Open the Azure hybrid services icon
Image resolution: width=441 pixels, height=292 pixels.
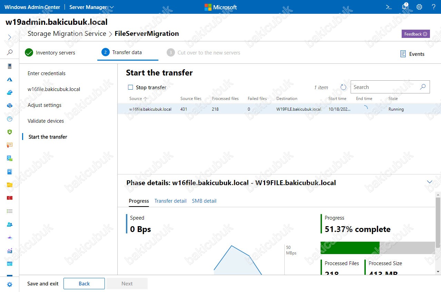pyautogui.click(x=10, y=79)
